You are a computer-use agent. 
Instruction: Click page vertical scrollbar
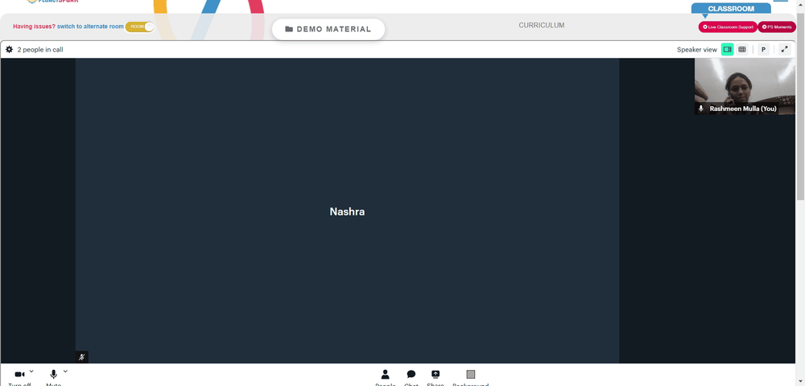tap(800, 108)
